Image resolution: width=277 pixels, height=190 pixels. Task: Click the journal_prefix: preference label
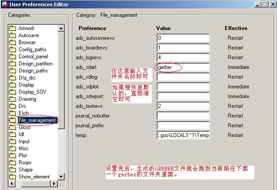click(90, 125)
